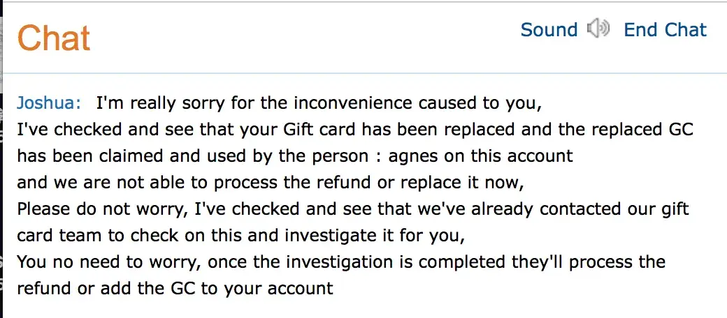
Task: Toggle sound with the speaker icon
Action: (598, 30)
